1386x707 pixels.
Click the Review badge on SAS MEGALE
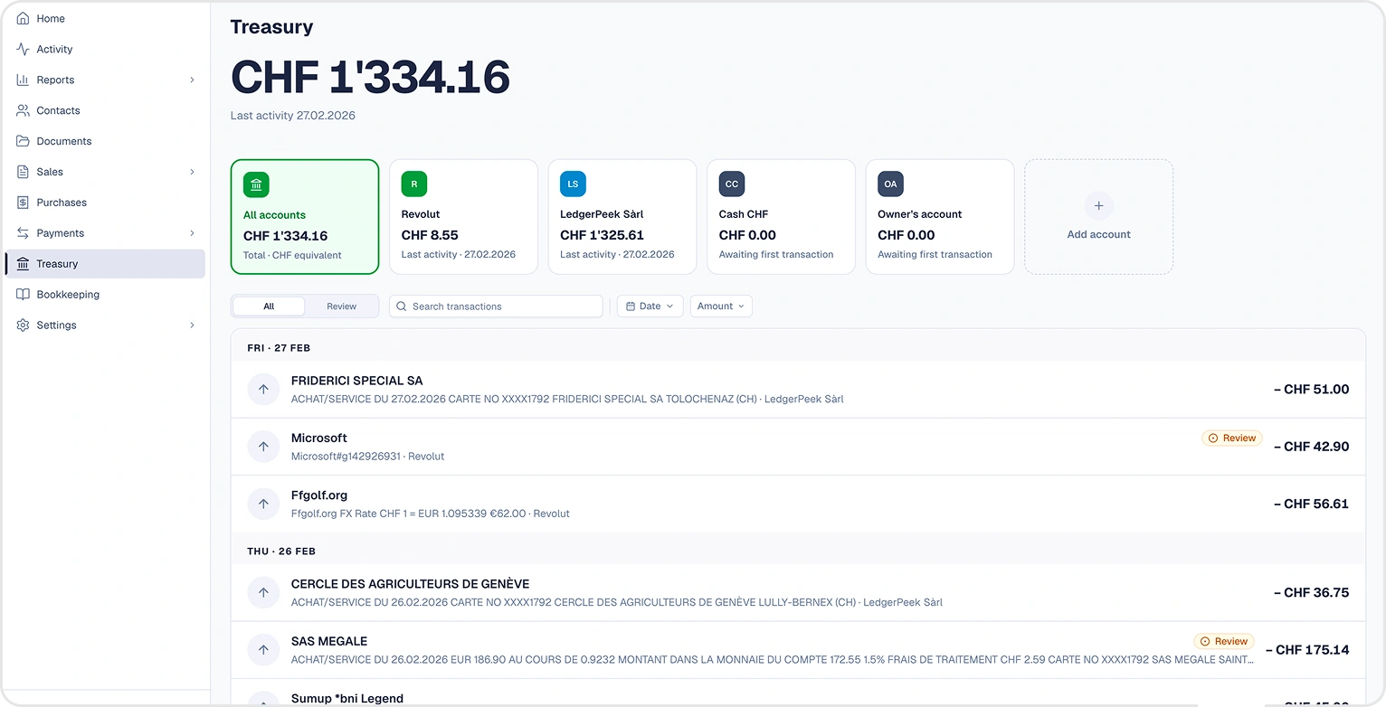click(1223, 642)
